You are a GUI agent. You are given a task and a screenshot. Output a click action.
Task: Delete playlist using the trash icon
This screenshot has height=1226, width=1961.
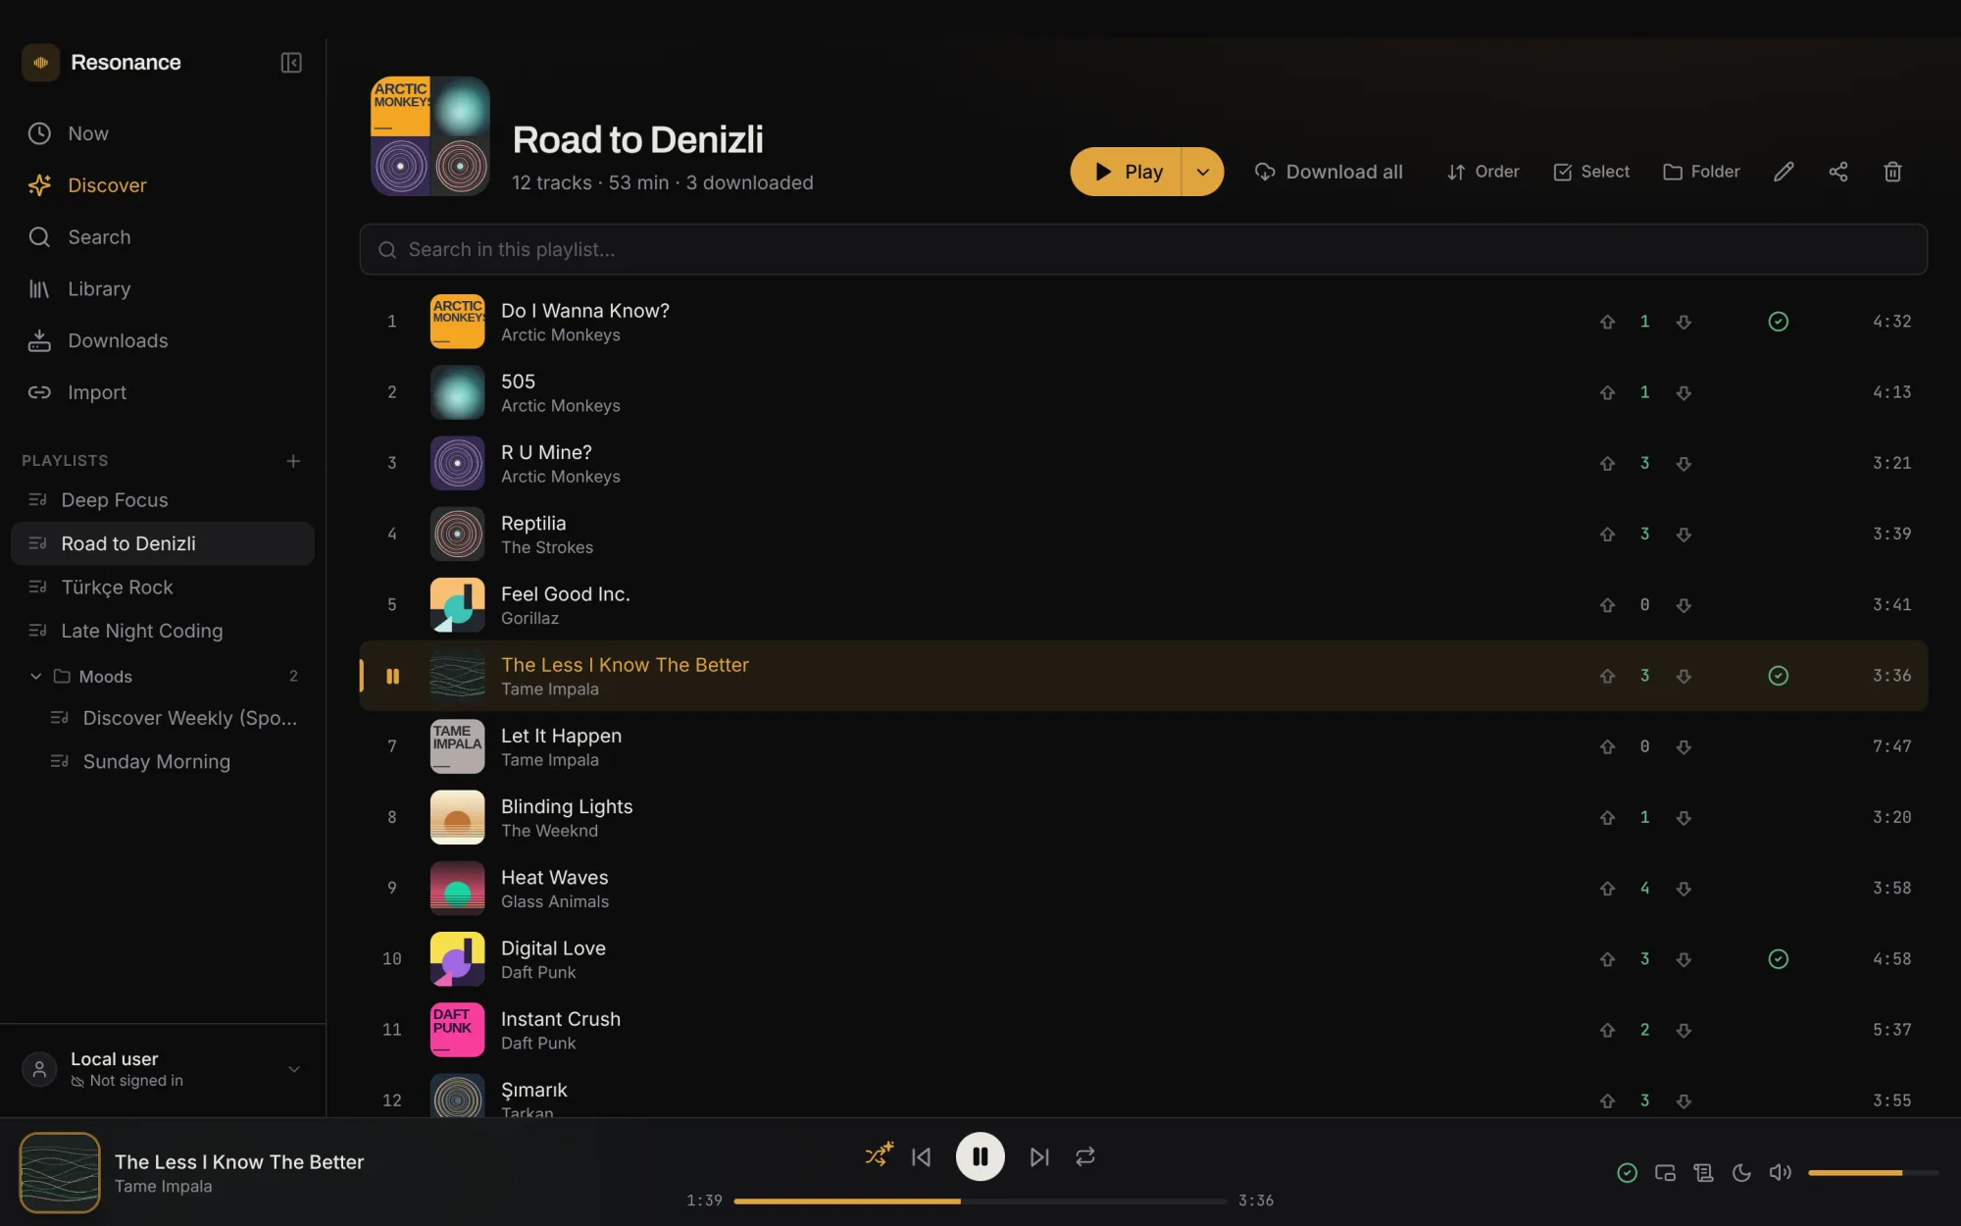1892,172
